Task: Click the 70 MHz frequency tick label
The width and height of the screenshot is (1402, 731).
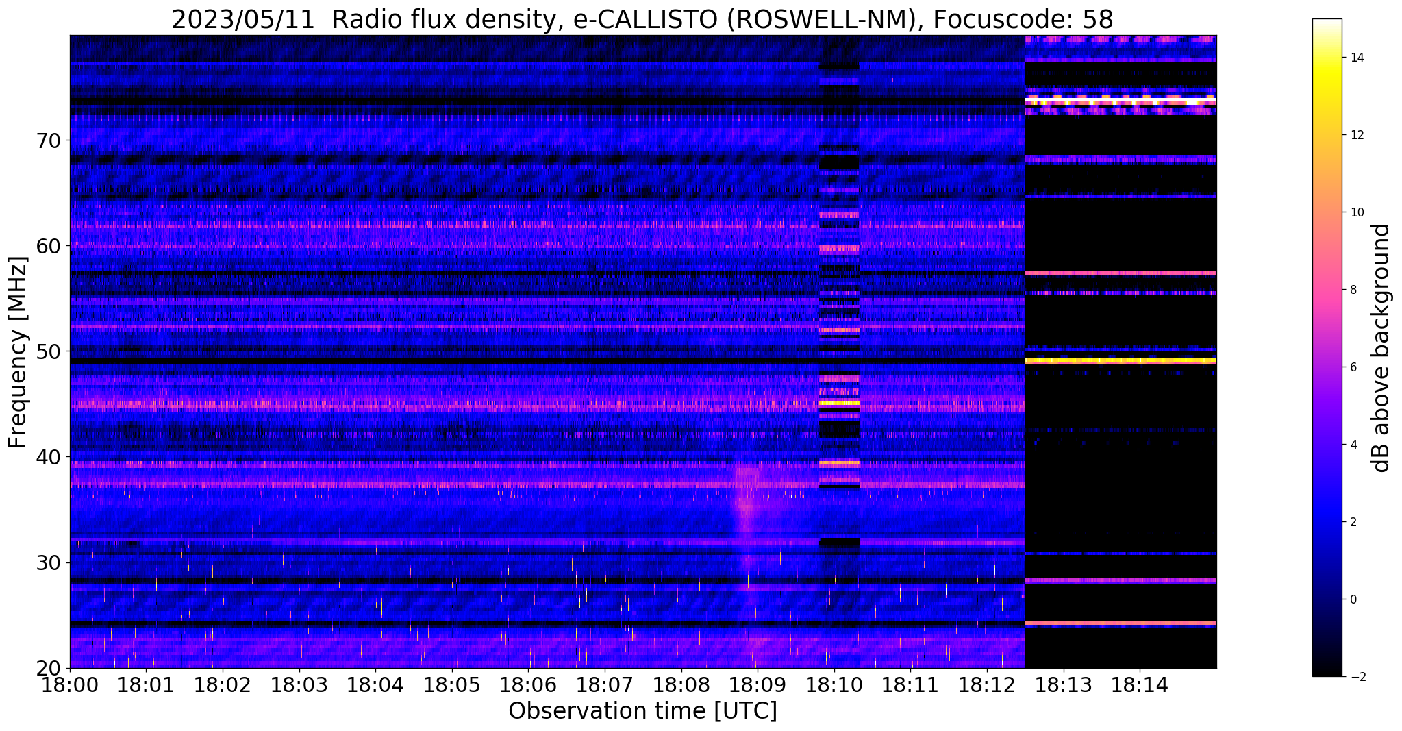Action: [x=49, y=140]
